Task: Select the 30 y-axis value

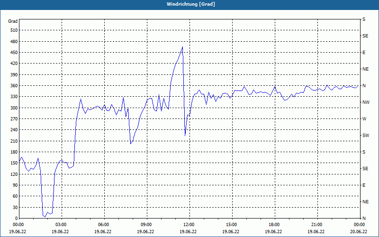Action: pos(15,207)
